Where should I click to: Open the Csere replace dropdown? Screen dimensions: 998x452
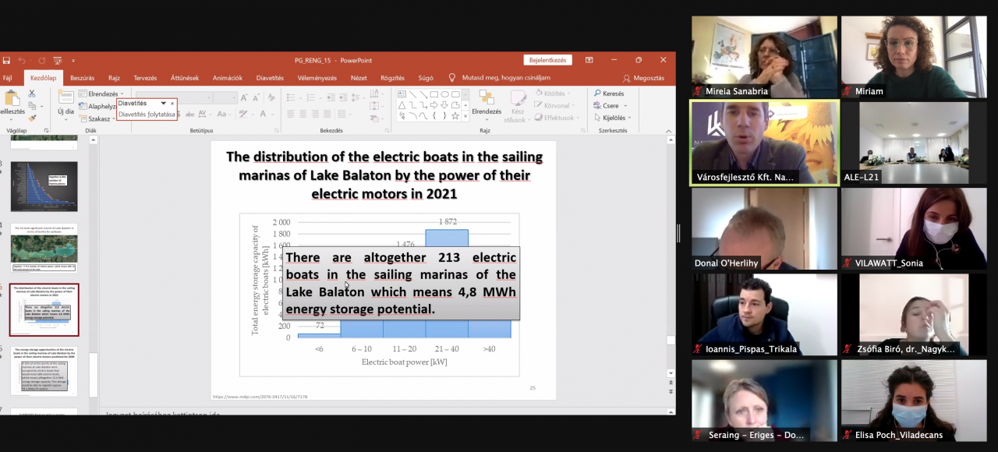(610, 106)
